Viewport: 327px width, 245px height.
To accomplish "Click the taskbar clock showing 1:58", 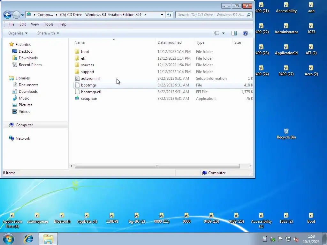I will tap(311, 239).
